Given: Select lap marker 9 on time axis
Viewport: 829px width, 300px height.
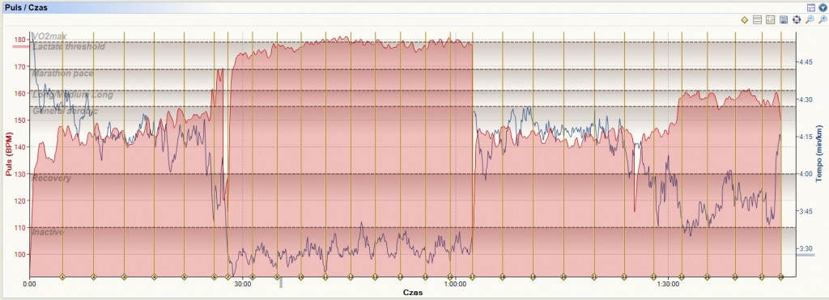Looking at the screenshot, I should click(277, 277).
